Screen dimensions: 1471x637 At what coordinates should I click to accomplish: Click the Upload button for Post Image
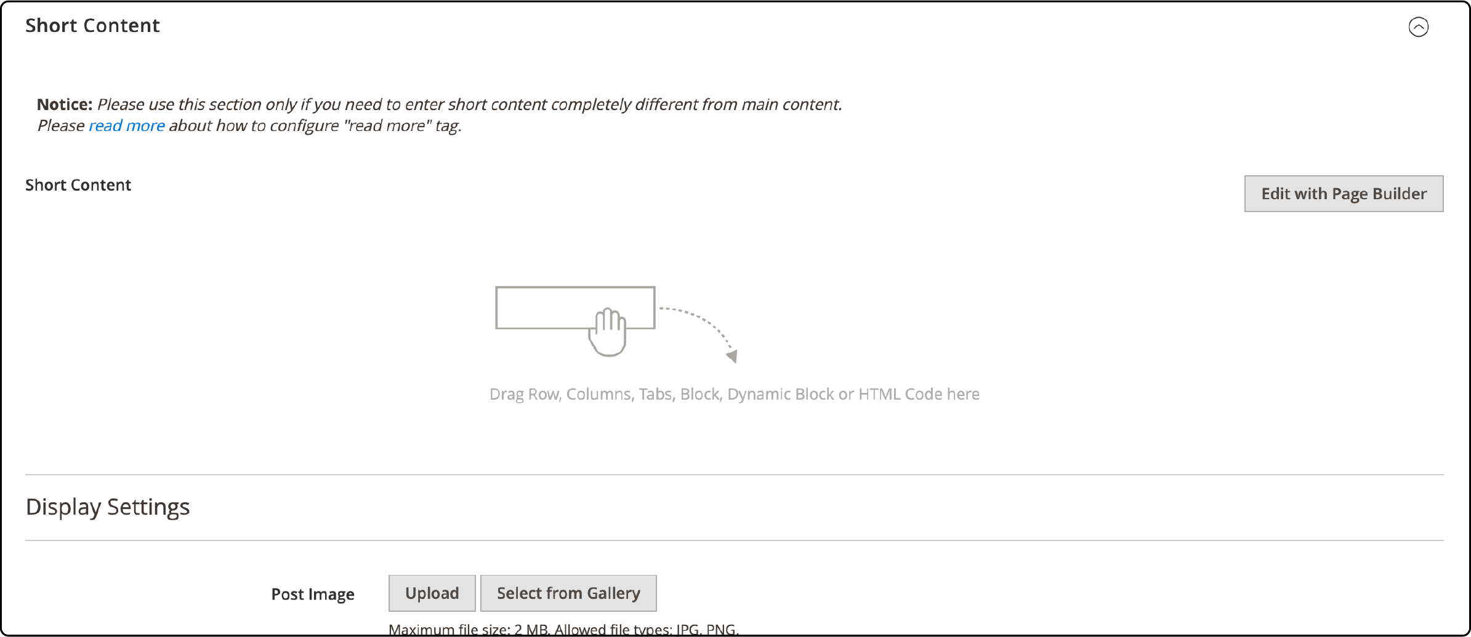[432, 593]
